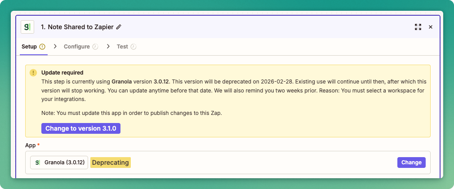Expand the step editor to full screen
The image size is (454, 189).
point(418,27)
